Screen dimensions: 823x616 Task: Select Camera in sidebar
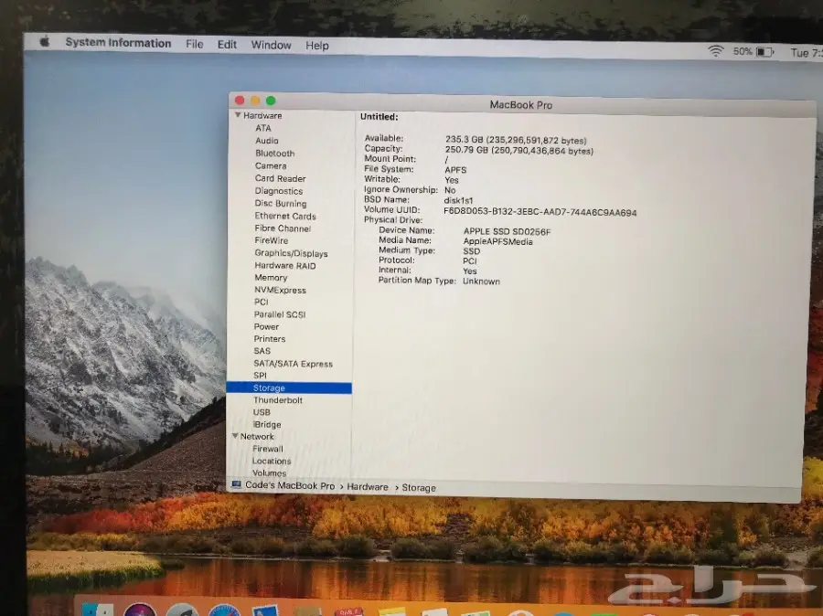pyautogui.click(x=271, y=165)
